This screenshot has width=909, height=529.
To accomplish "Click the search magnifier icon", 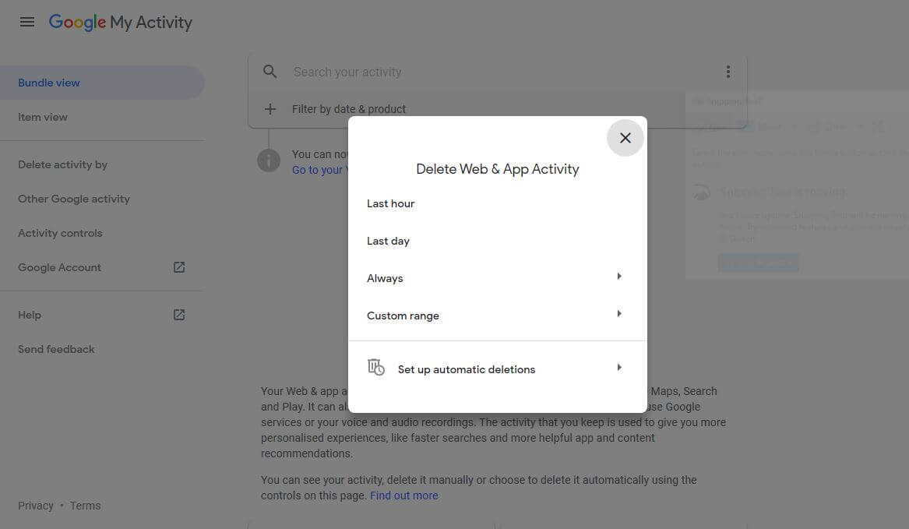I will pos(270,72).
